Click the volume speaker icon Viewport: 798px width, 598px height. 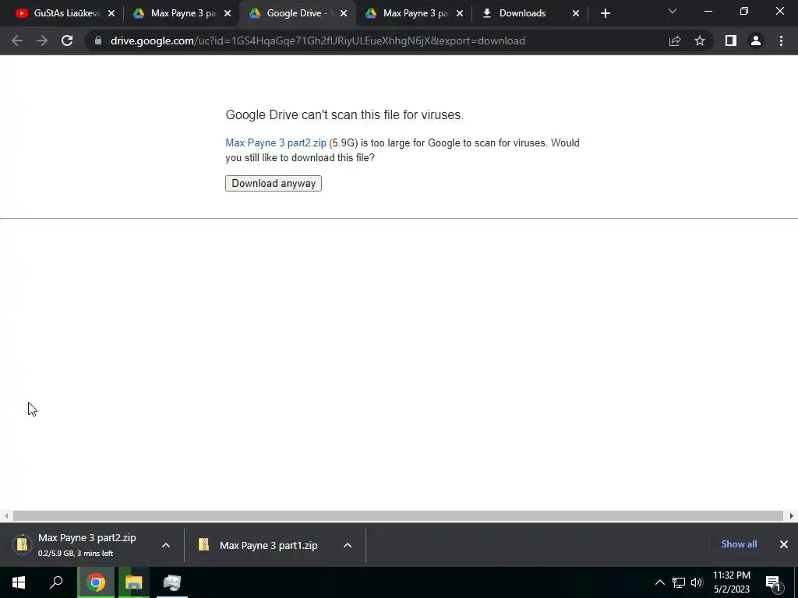697,582
